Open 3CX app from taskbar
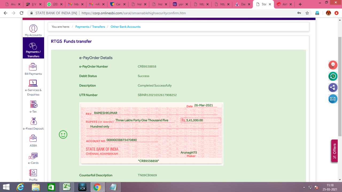Screen dimensions: 342x192 pos(82,187)
